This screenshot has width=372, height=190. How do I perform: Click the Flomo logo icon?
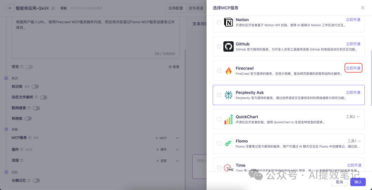(228, 144)
